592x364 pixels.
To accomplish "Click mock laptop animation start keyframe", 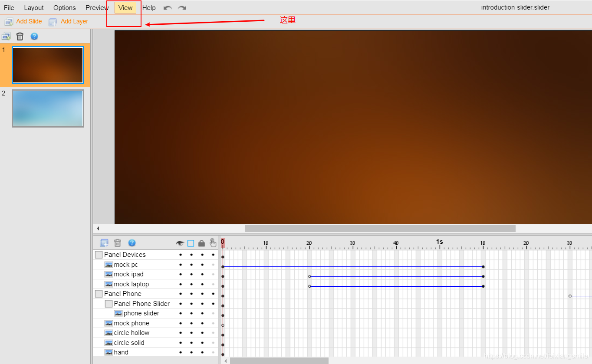I will coord(309,286).
